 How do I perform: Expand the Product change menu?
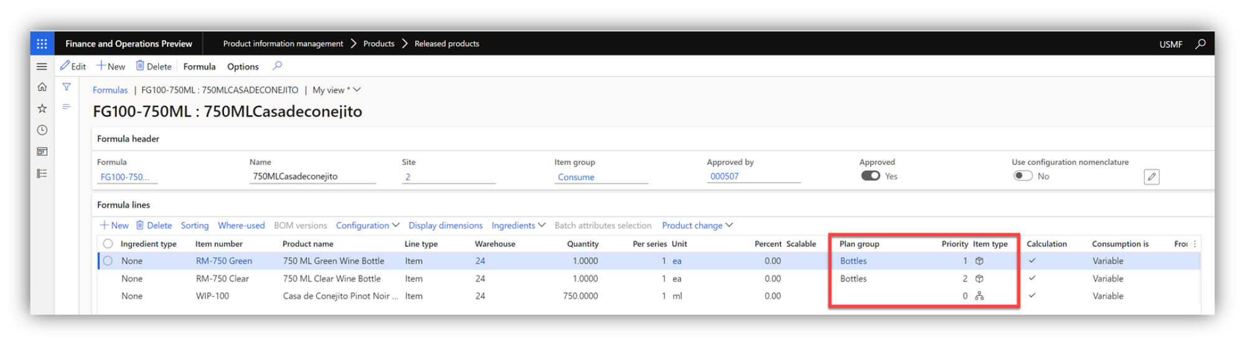[x=697, y=226]
